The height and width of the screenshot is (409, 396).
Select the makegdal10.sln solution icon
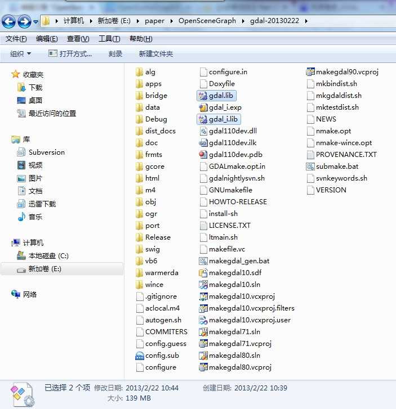click(x=203, y=285)
